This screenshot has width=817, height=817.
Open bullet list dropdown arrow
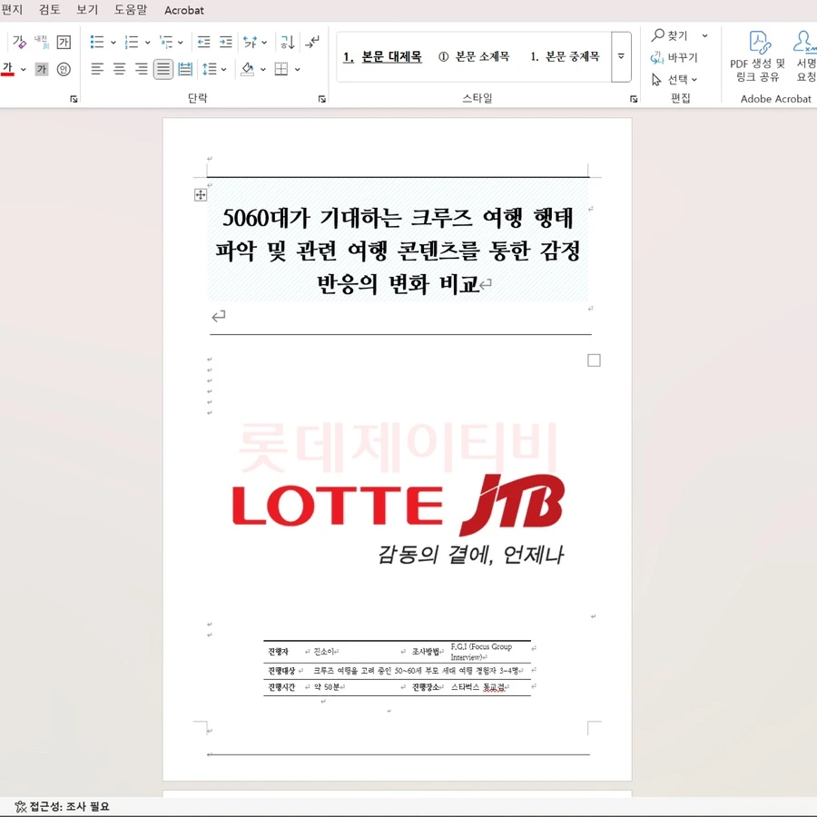point(113,42)
